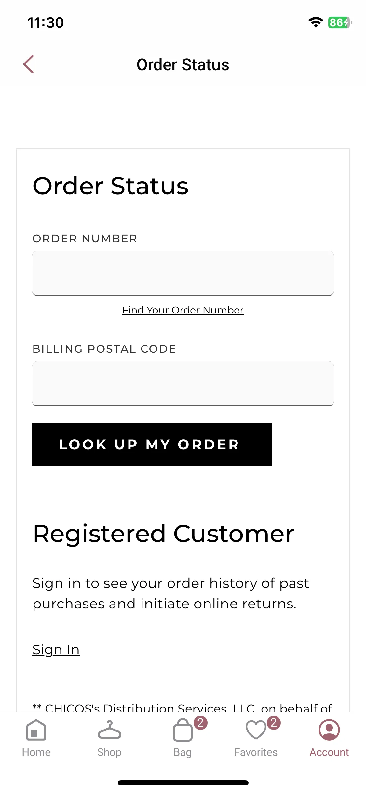Open Find Your Order Number link
This screenshot has height=793, width=366.
click(183, 310)
